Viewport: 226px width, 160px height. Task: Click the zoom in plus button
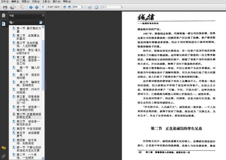click(69, 7)
